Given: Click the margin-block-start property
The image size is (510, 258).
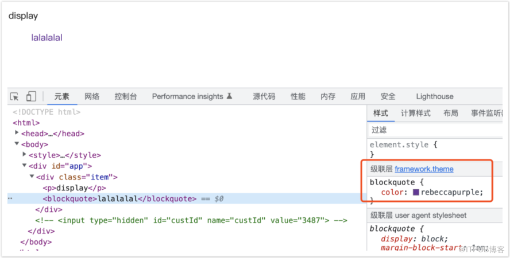Looking at the screenshot, I should tap(421, 248).
